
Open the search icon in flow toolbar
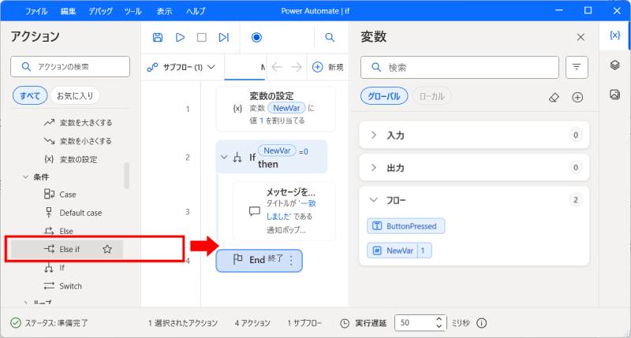click(330, 37)
